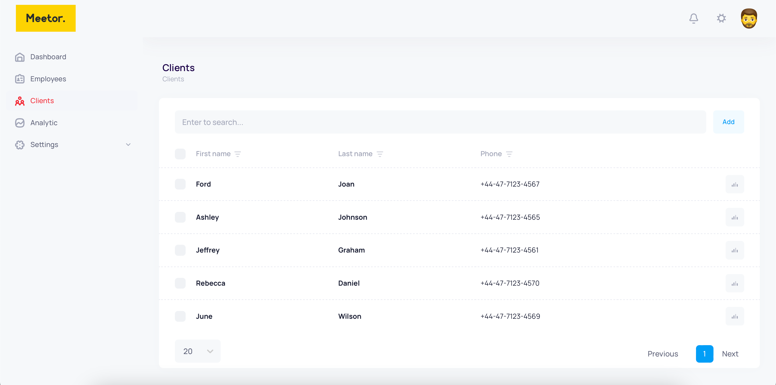Open the user avatar profile

749,18
